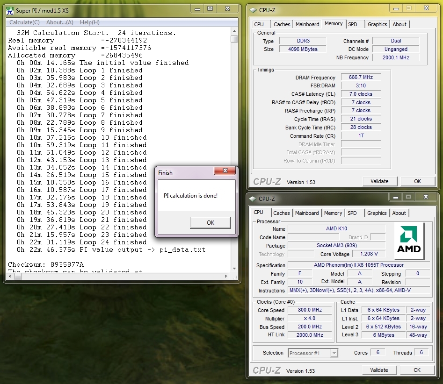443x384 pixels.
Task: Click Validate in the memory timings window
Action: click(379, 181)
